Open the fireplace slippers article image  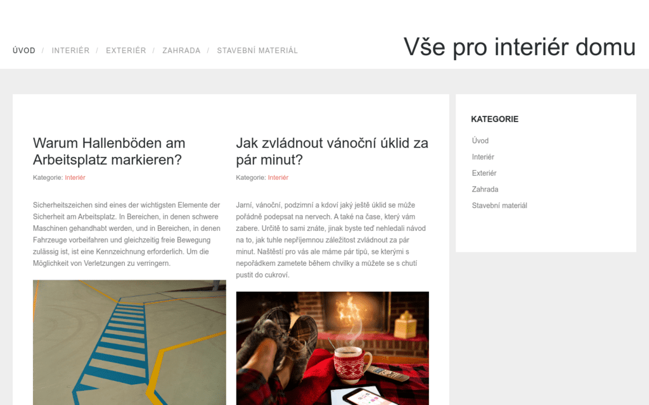click(332, 349)
